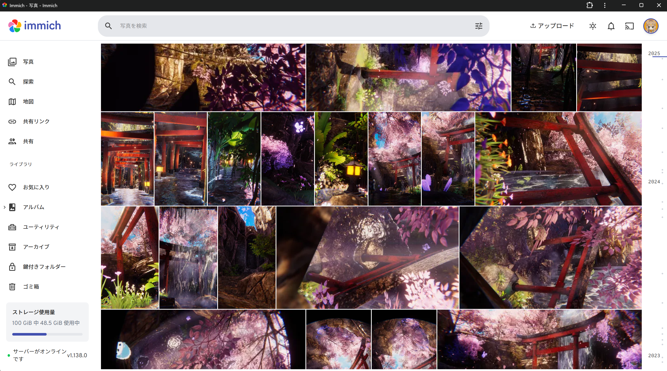Open the ゴミ箱 trash icon
The height and width of the screenshot is (371, 667).
[x=12, y=287]
